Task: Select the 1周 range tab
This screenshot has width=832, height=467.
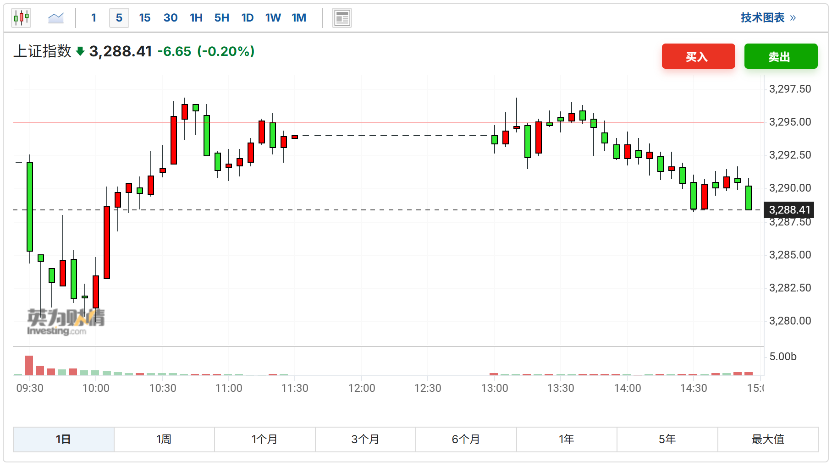Action: coord(164,440)
